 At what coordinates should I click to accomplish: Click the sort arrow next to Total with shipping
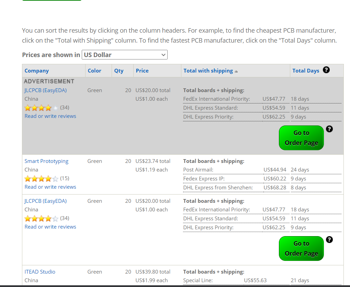[236, 71]
